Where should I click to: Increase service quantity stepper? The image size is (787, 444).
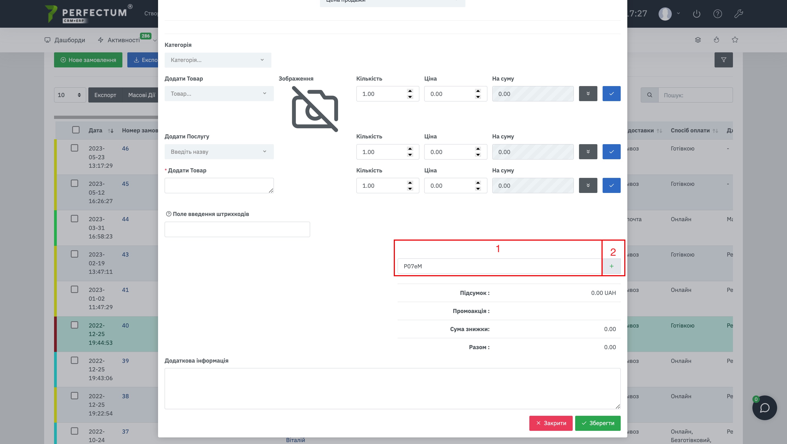click(410, 149)
